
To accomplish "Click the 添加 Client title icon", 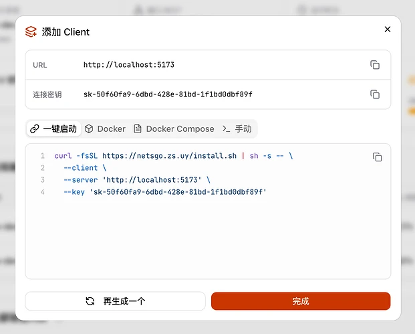I will pyautogui.click(x=31, y=32).
